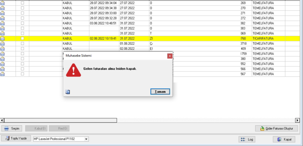This screenshot has width=303, height=146.
Task: Open the HP LaserJet printer dropdown
Action: tap(86, 139)
